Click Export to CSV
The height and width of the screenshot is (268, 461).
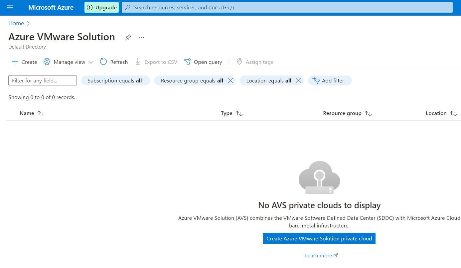(x=156, y=62)
